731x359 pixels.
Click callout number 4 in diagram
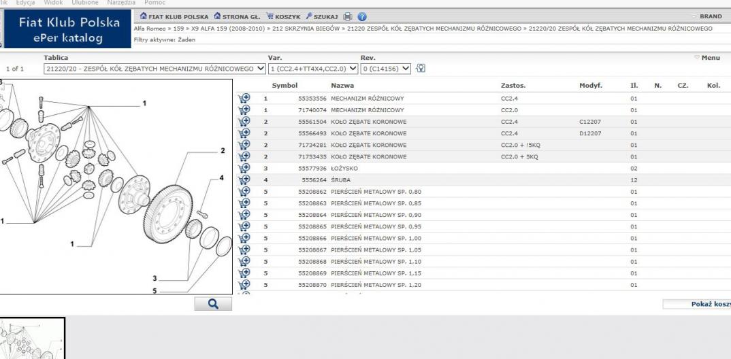pyautogui.click(x=221, y=177)
